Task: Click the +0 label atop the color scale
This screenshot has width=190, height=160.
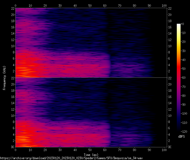Action: pyautogui.click(x=183, y=24)
